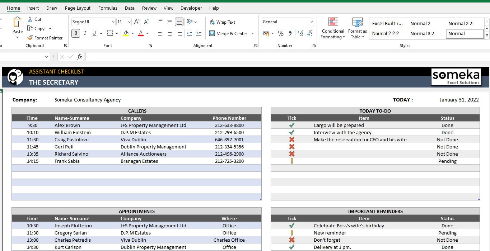Apply Percent Style number format
The width and height of the screenshot is (490, 251).
(x=281, y=33)
